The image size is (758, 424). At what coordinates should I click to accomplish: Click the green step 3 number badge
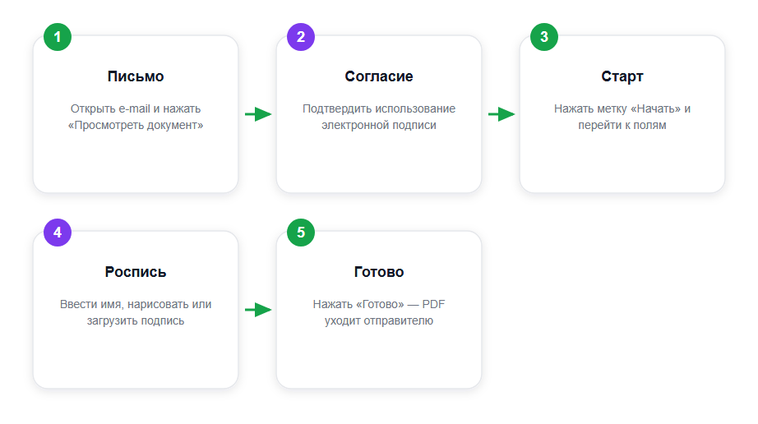tap(544, 37)
